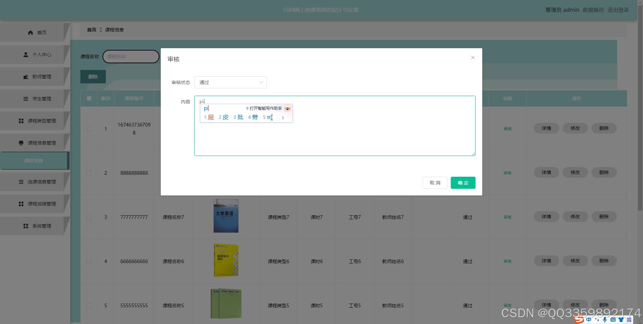Open the IME toolbox four-square icon
The image size is (643, 324).
(x=629, y=320)
